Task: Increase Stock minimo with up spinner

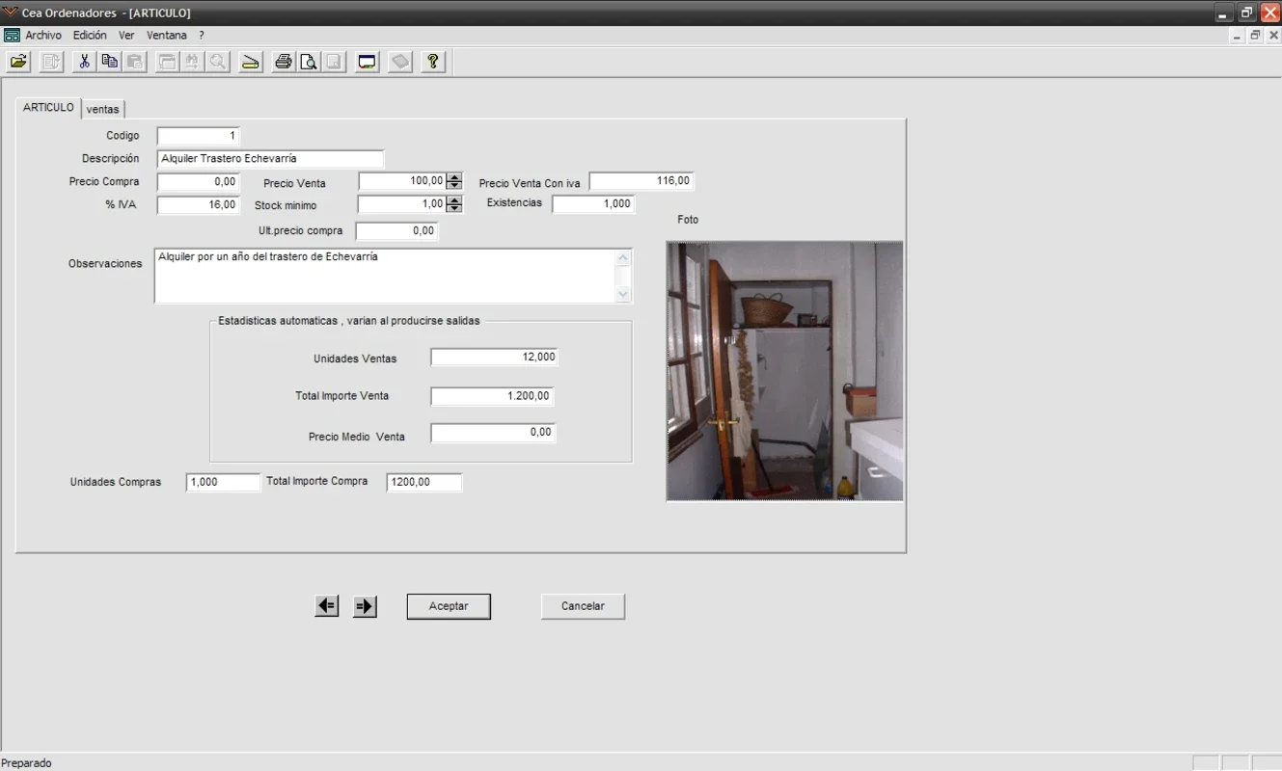Action: [454, 200]
